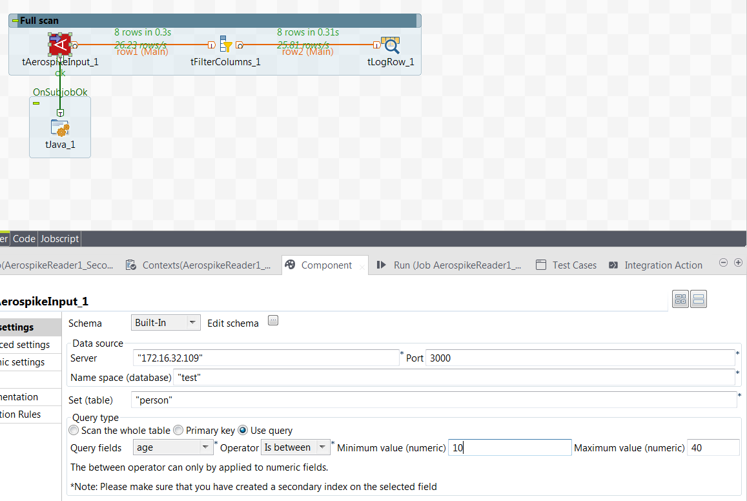Screen dimensions: 747x501
Task: Maximize the Component panel view
Action: 738,262
